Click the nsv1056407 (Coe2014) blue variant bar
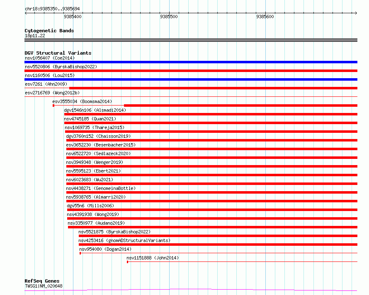 191,62
